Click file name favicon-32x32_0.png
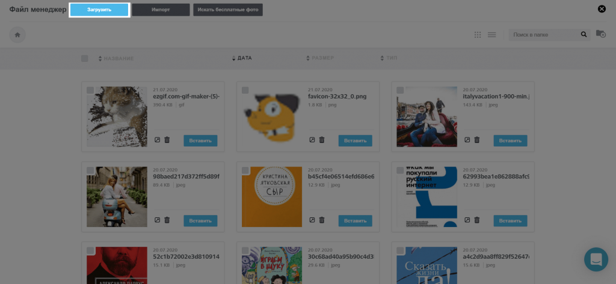Image resolution: width=616 pixels, height=284 pixels. pyautogui.click(x=337, y=97)
